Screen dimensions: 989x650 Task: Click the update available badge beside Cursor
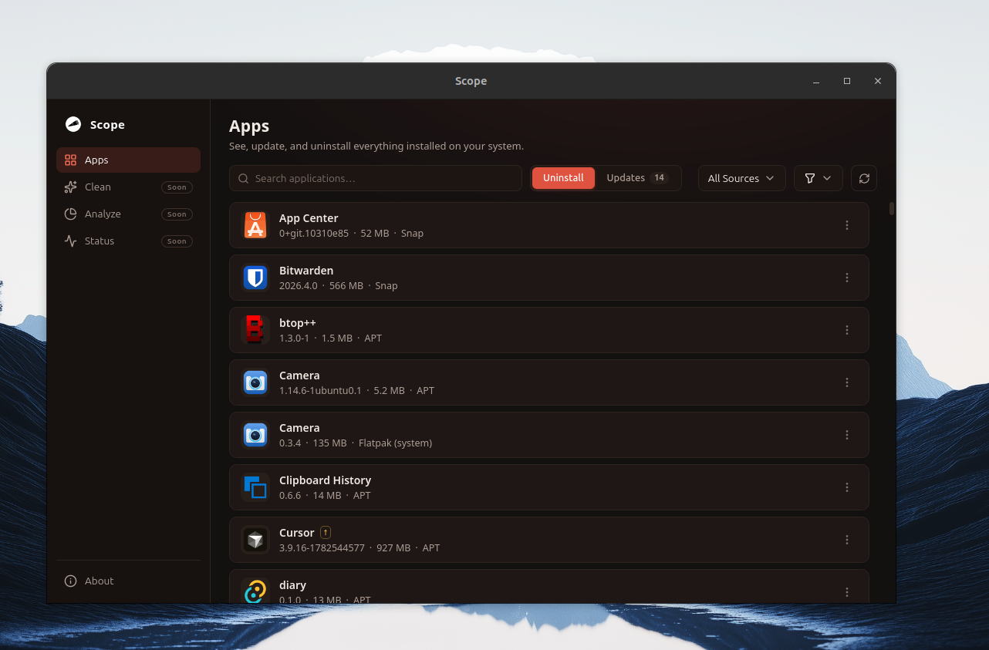(326, 532)
